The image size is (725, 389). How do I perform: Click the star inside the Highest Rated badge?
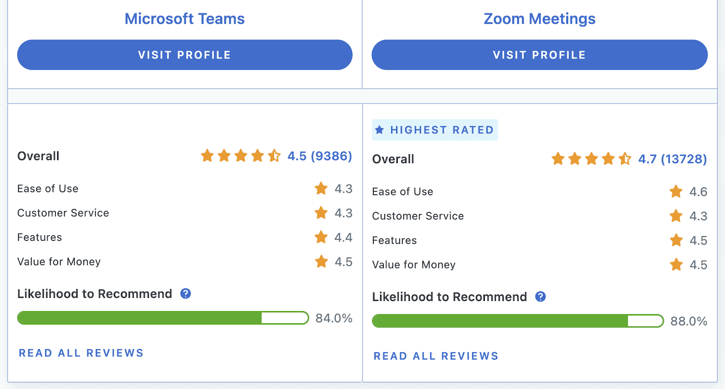[379, 130]
